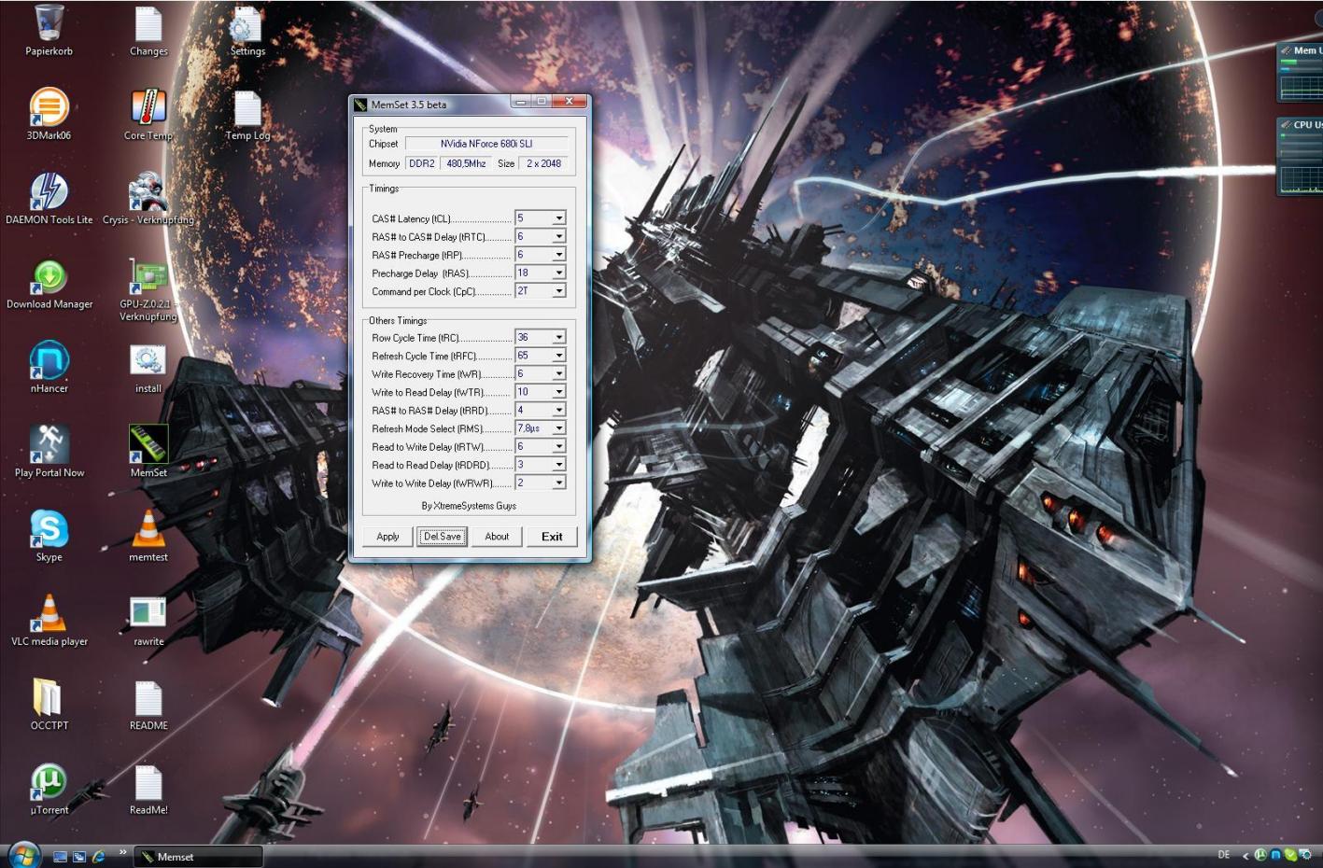Click the 480,5Mhz frequency field
This screenshot has width=1323, height=868.
coord(466,163)
